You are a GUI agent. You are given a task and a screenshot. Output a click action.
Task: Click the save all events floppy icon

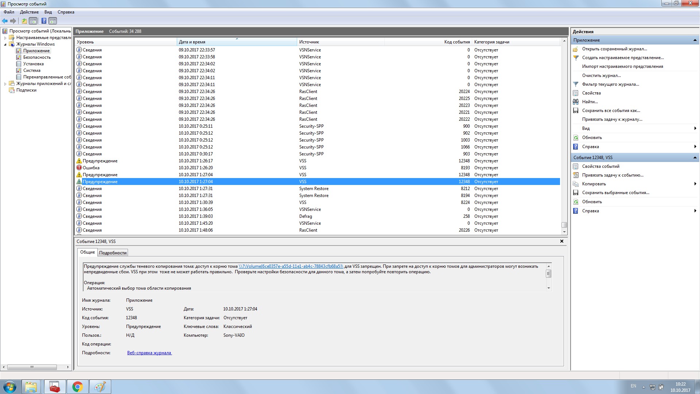coord(576,111)
